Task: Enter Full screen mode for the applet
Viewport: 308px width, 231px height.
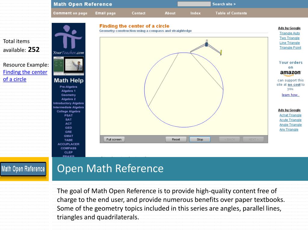Action: [x=114, y=139]
